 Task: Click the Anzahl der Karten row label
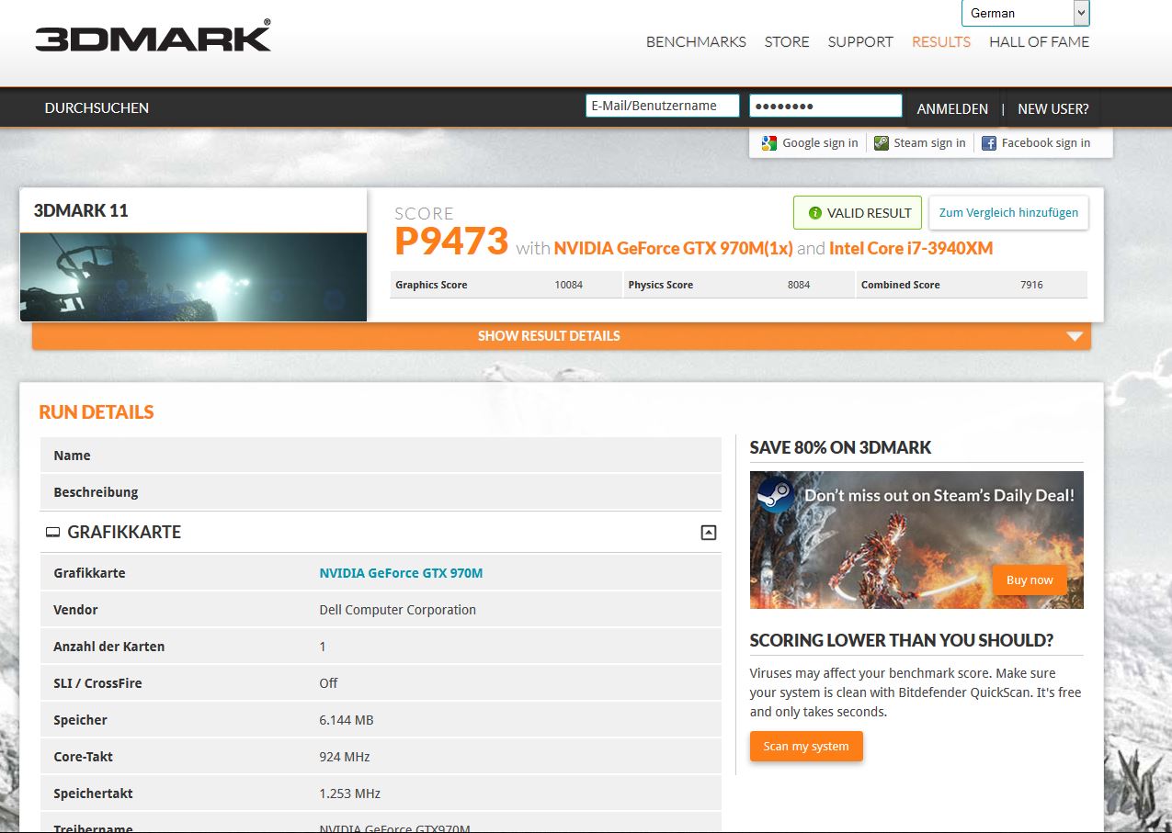(109, 647)
